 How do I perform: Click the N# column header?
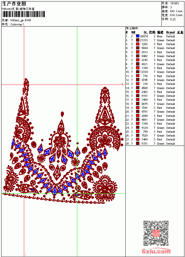(133, 32)
